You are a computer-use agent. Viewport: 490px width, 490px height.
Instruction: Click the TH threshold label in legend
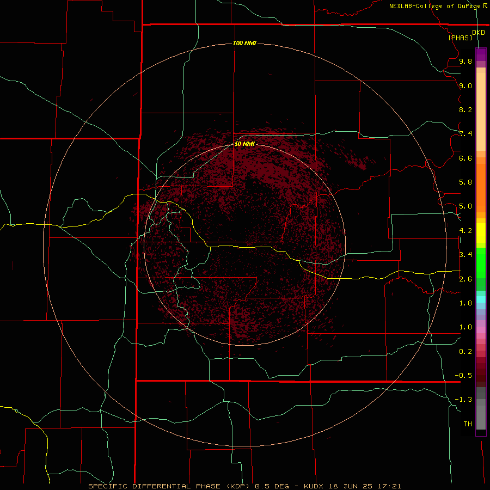pos(468,424)
